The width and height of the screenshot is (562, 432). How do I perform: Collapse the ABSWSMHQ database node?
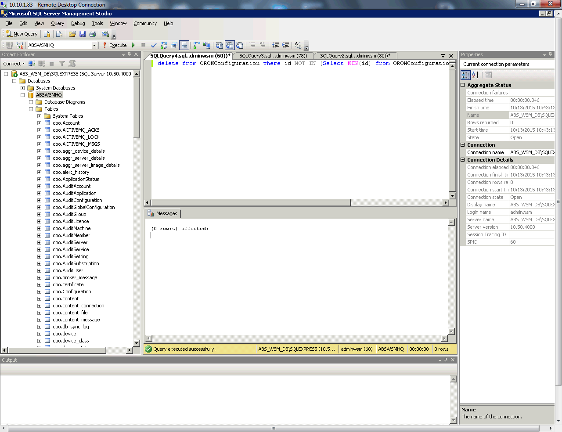pyautogui.click(x=22, y=95)
